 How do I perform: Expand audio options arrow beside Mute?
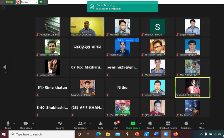coord(14,124)
